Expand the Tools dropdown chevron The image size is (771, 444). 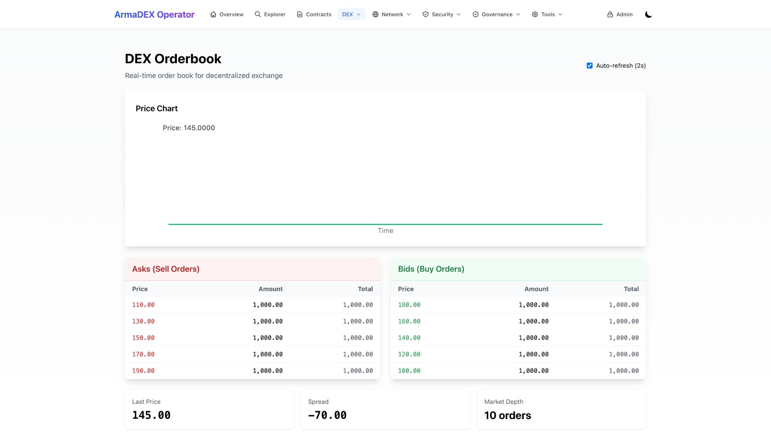(x=560, y=14)
